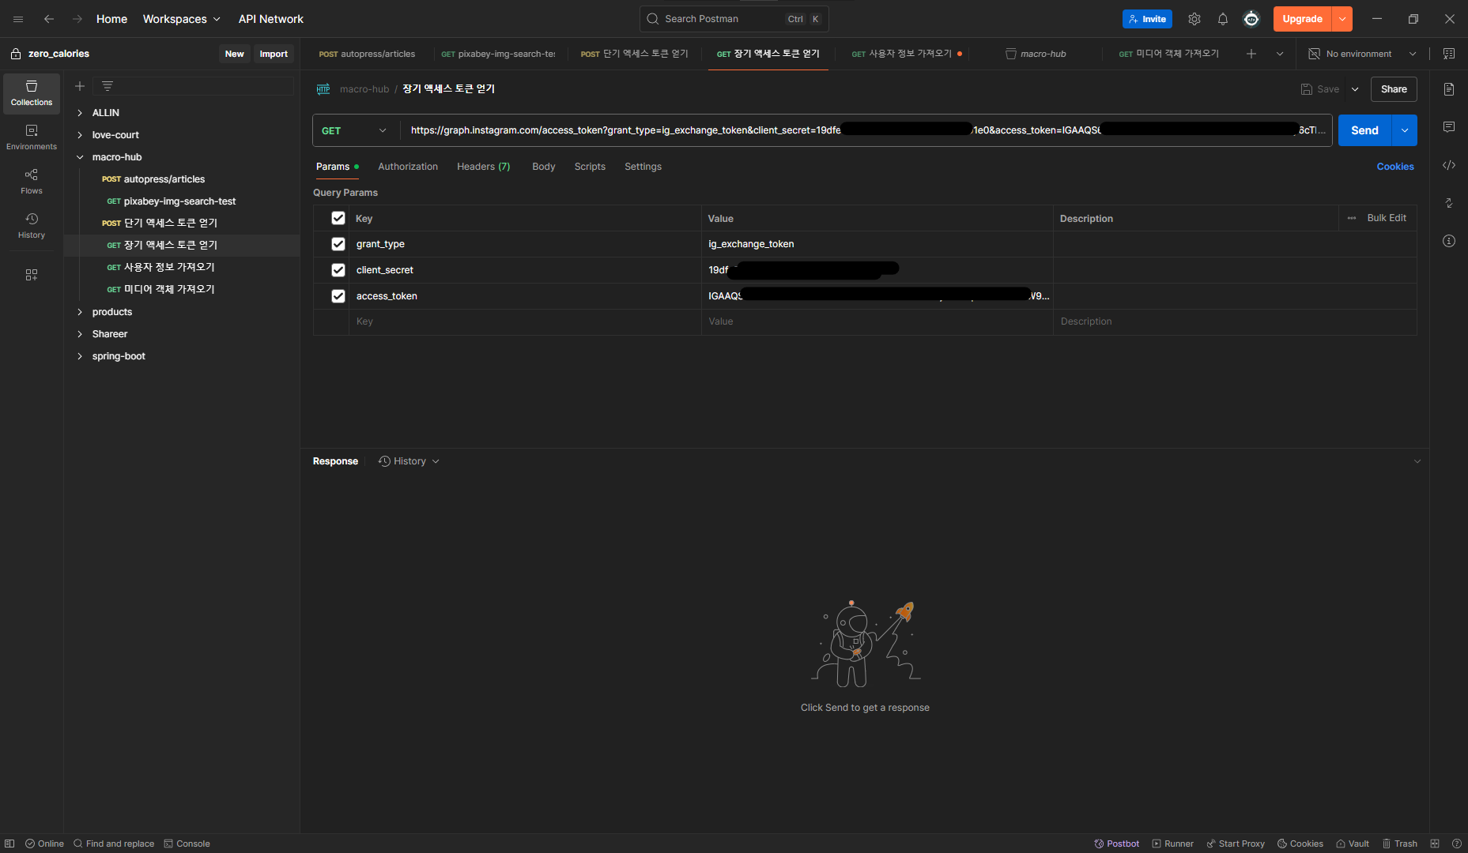Image resolution: width=1468 pixels, height=853 pixels.
Task: Switch to the Headers (7) tab
Action: 483,167
